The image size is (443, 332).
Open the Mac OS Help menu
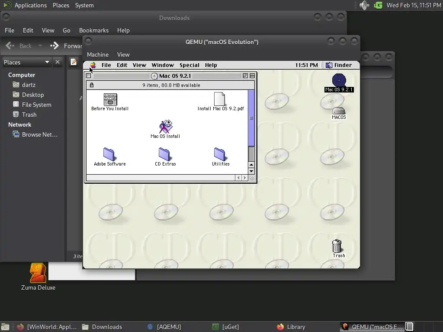point(211,65)
